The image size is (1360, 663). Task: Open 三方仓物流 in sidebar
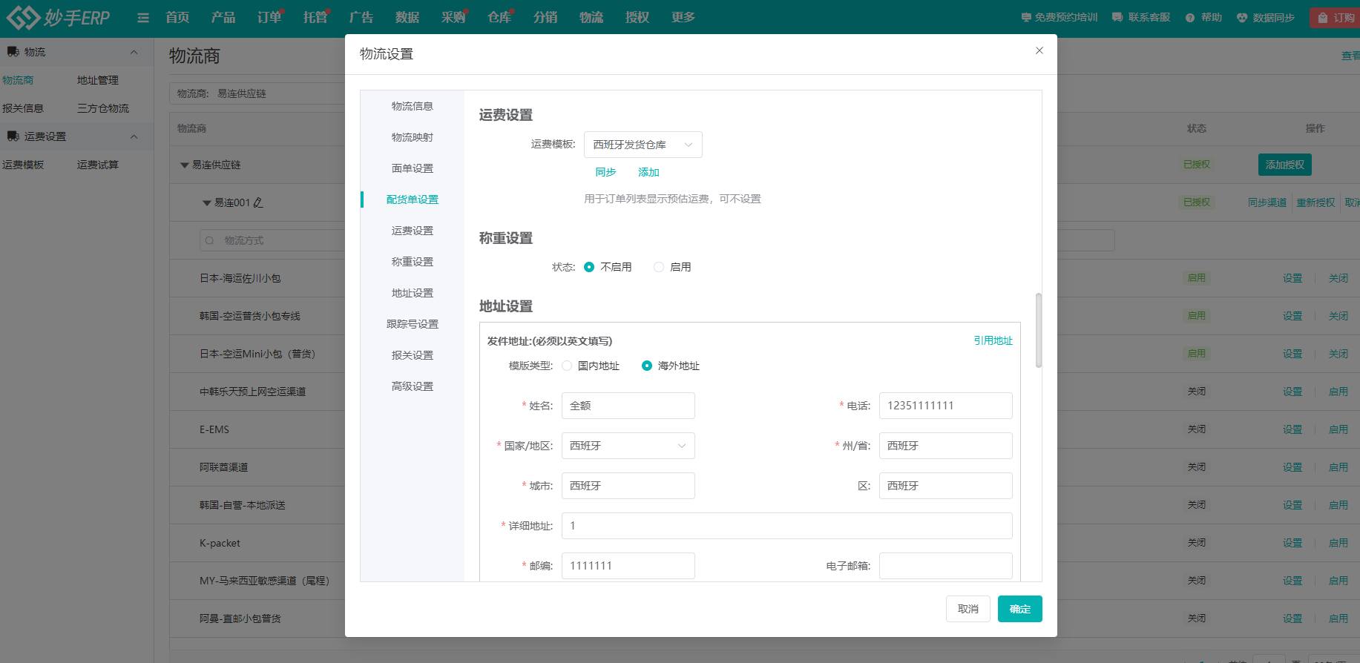(103, 108)
